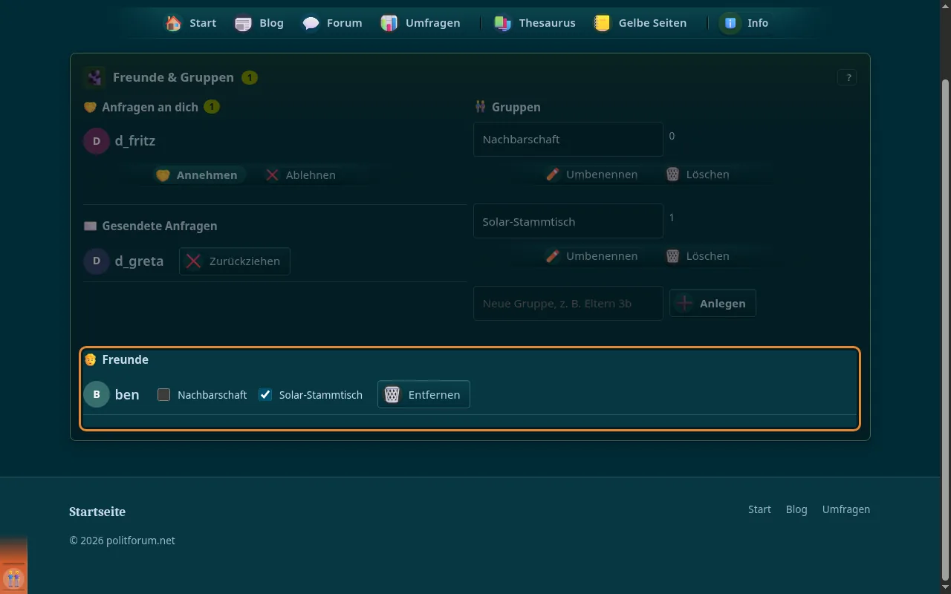This screenshot has height=594, width=951.
Task: Click the Gelbe Seiten notebook icon
Action: tap(602, 23)
